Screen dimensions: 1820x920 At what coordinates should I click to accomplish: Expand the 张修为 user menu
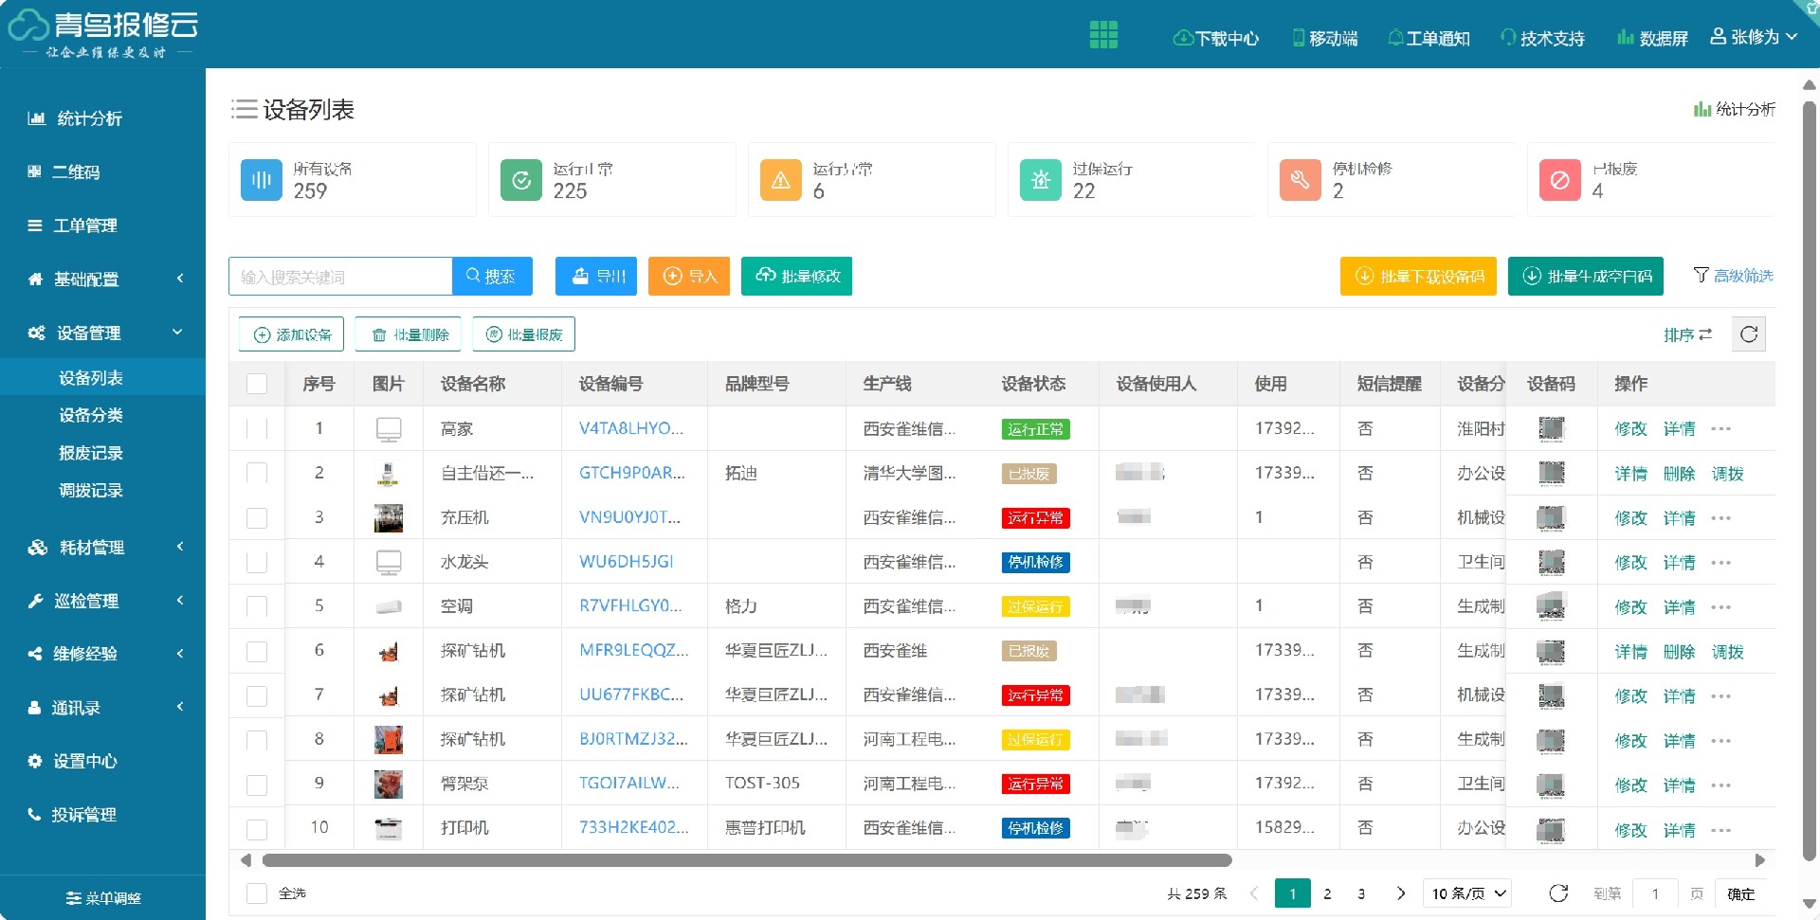pyautogui.click(x=1754, y=37)
